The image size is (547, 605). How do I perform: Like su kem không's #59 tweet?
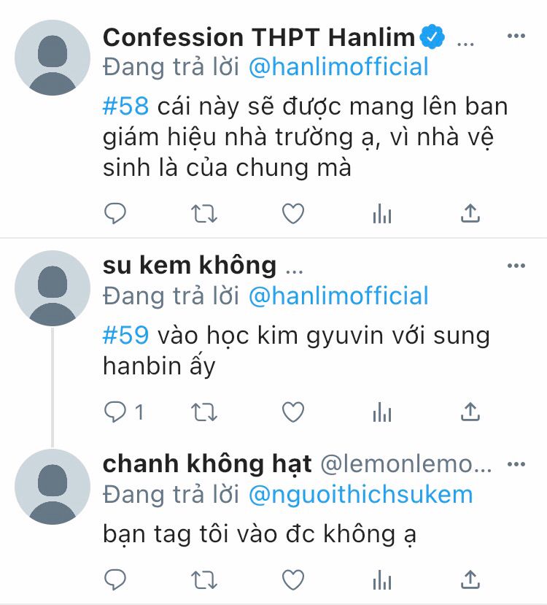(x=293, y=412)
